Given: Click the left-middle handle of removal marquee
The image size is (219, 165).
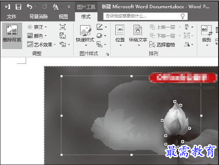Looking at the screenshot, I should pos(61,116).
